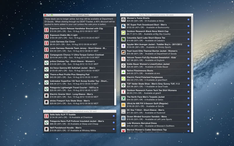This screenshot has width=234, height=146.
Task: Click the icon next to Arc'teryx Gamma MX Softshell Jacket
Action: 47,69
